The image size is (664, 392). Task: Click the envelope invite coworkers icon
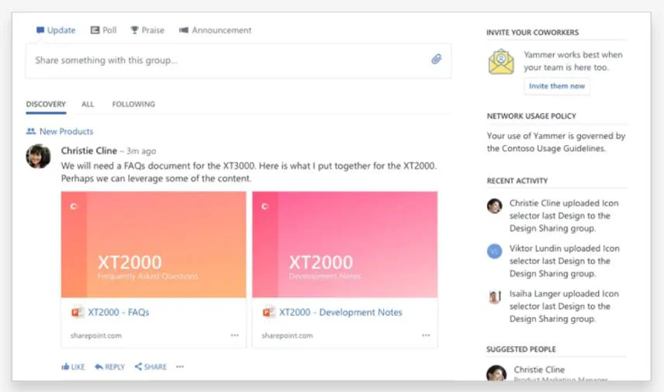click(501, 62)
